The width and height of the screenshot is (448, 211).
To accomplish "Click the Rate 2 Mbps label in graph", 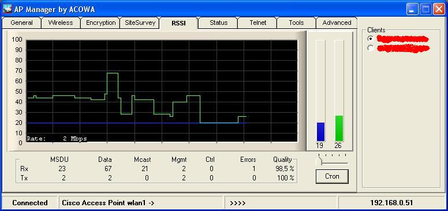I will coord(57,139).
